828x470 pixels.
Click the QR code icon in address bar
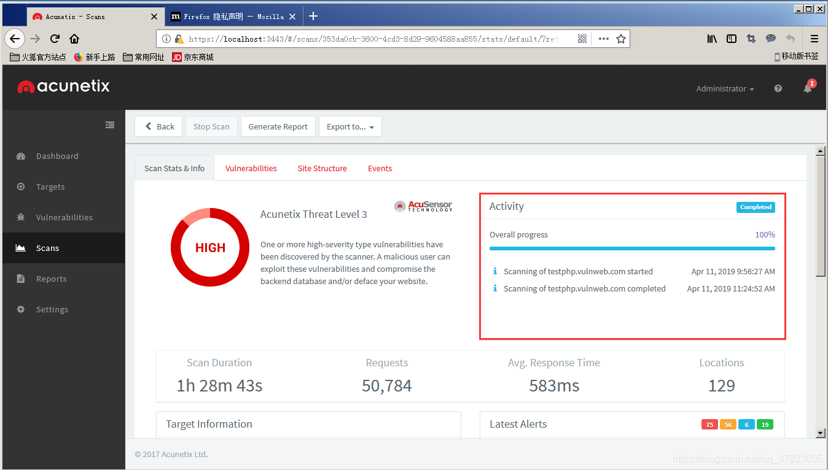coord(582,39)
